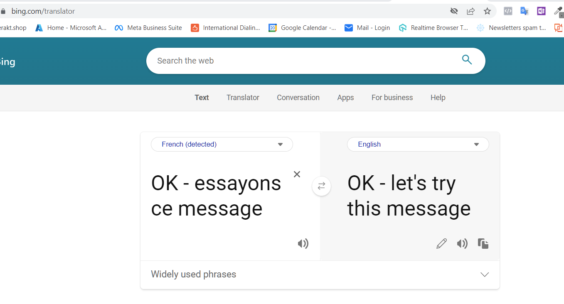Viewport: 564px width, 304px height.
Task: Bookmark this page with the star icon
Action: click(x=487, y=11)
